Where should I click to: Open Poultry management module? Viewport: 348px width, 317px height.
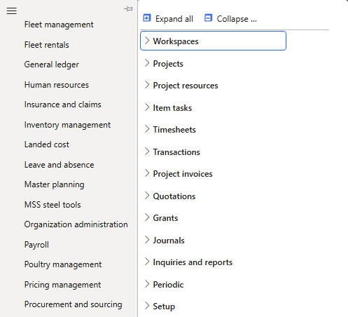63,264
